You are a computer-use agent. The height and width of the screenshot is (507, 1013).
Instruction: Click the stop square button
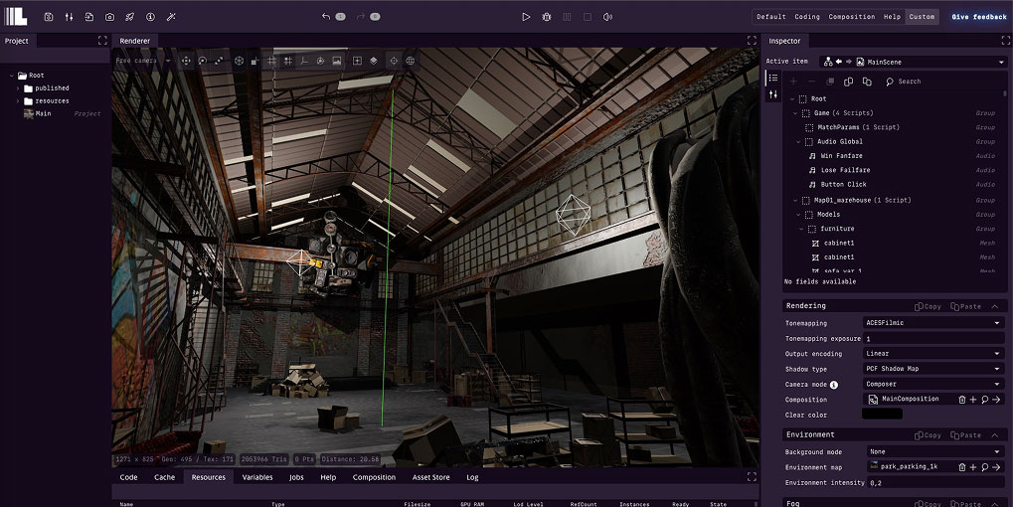[588, 17]
